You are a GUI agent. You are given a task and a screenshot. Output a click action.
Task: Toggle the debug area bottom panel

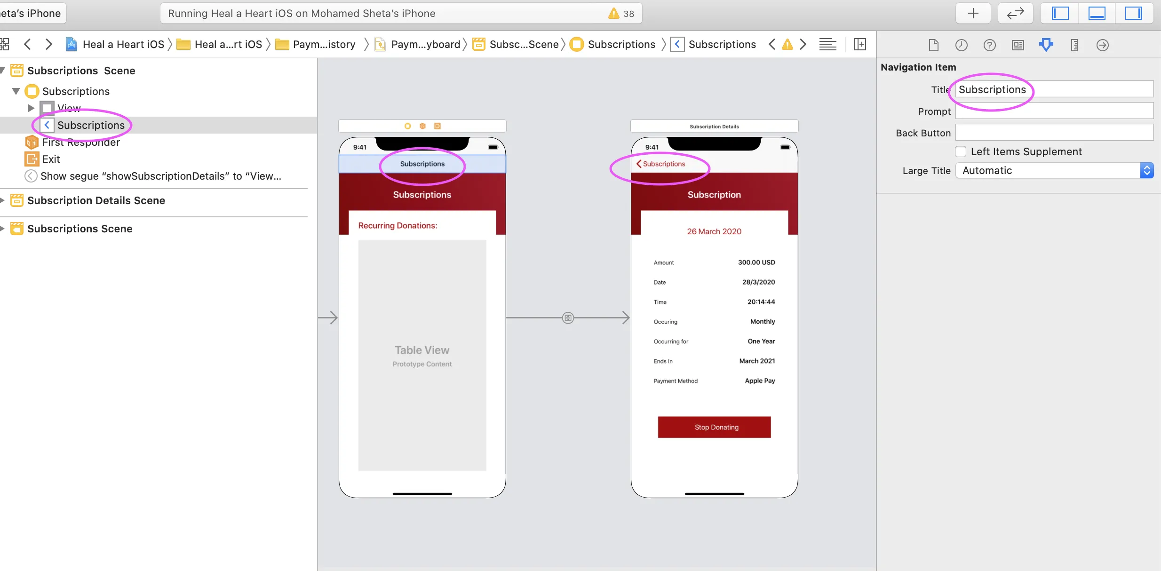1097,13
